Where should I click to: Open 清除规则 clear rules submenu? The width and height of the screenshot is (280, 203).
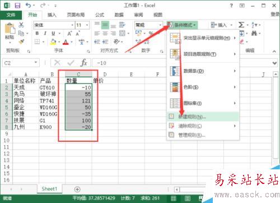coord(203,126)
